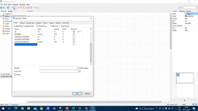Switch to the Uniques tab
This screenshot has height=111, width=198.
click(39, 23)
